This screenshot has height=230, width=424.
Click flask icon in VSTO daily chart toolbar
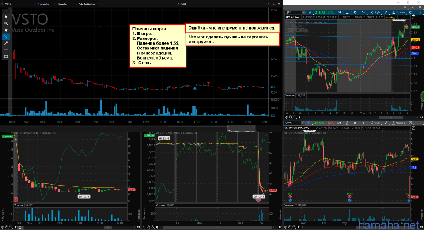pos(348,123)
